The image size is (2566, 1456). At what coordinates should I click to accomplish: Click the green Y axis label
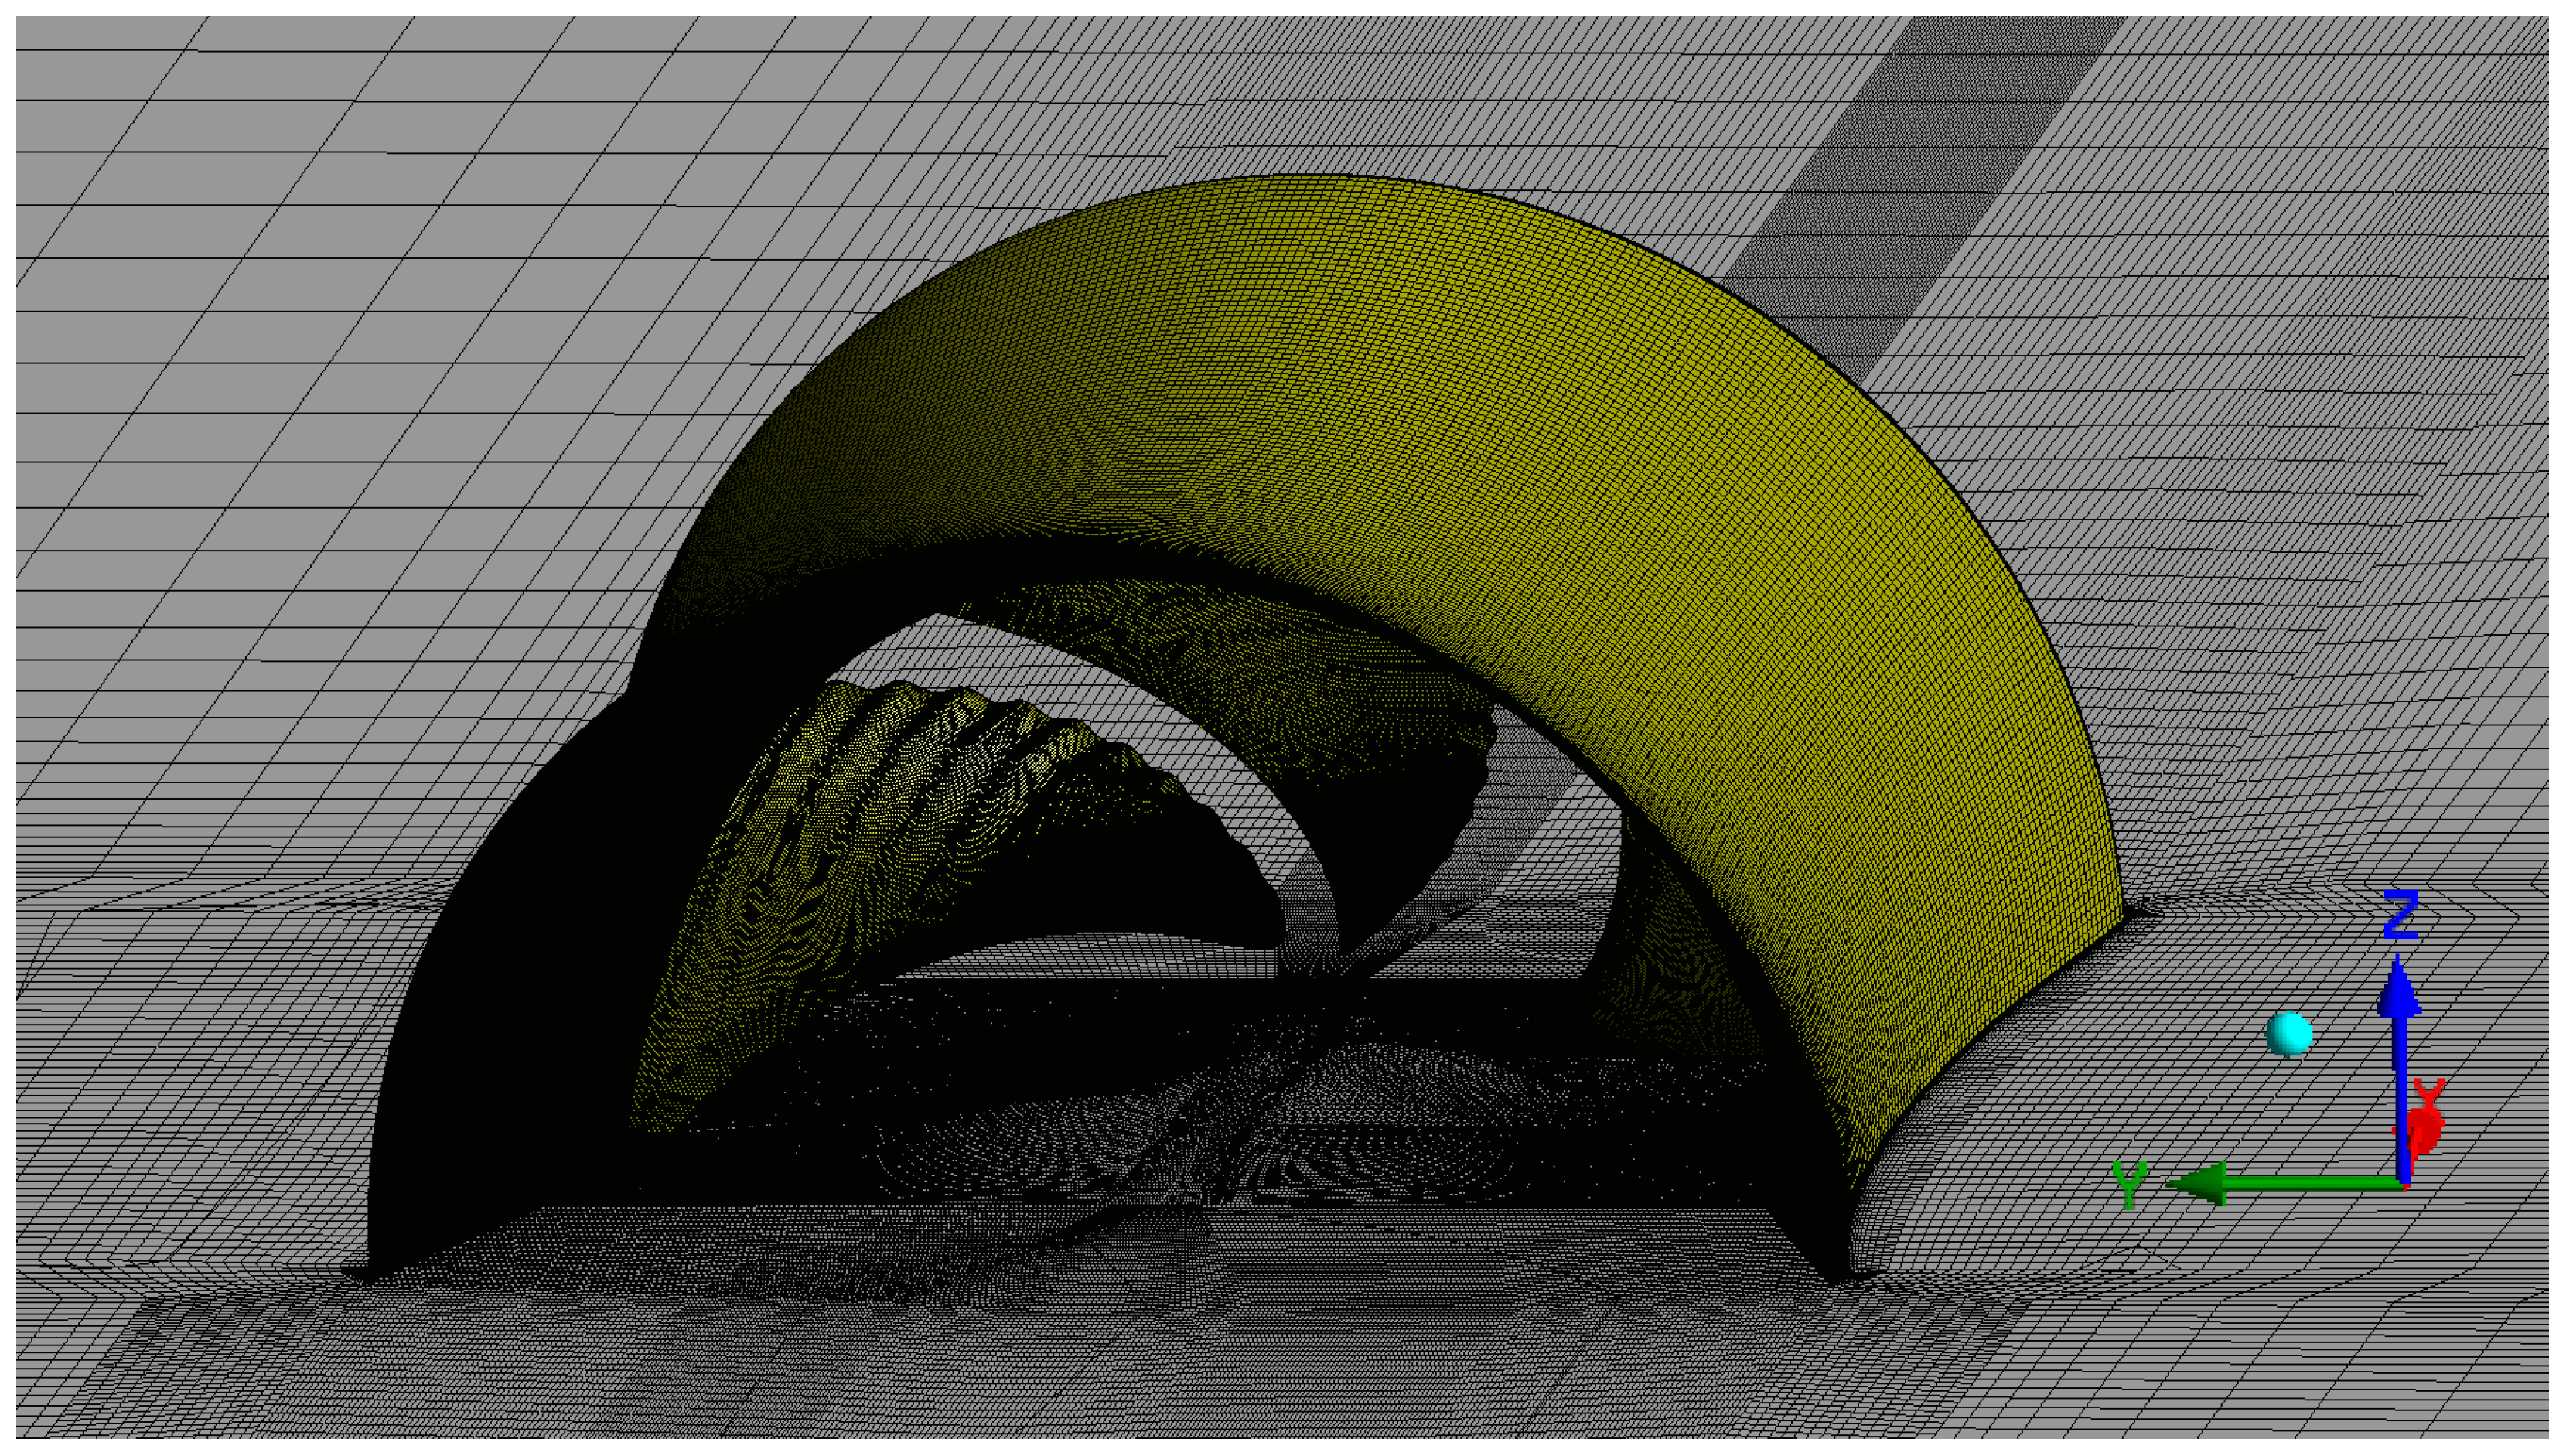tap(2129, 1185)
